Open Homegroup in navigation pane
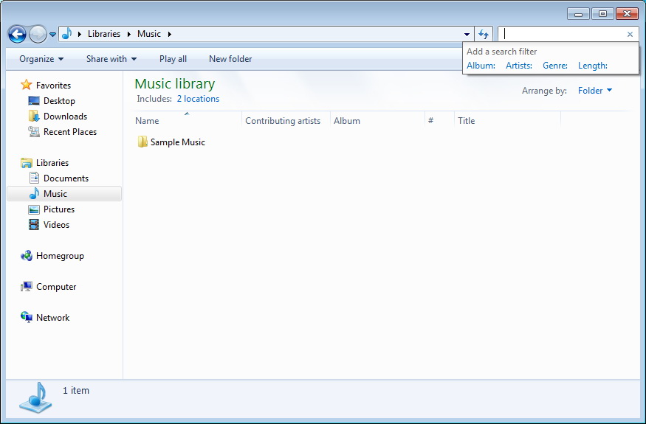 click(60, 256)
